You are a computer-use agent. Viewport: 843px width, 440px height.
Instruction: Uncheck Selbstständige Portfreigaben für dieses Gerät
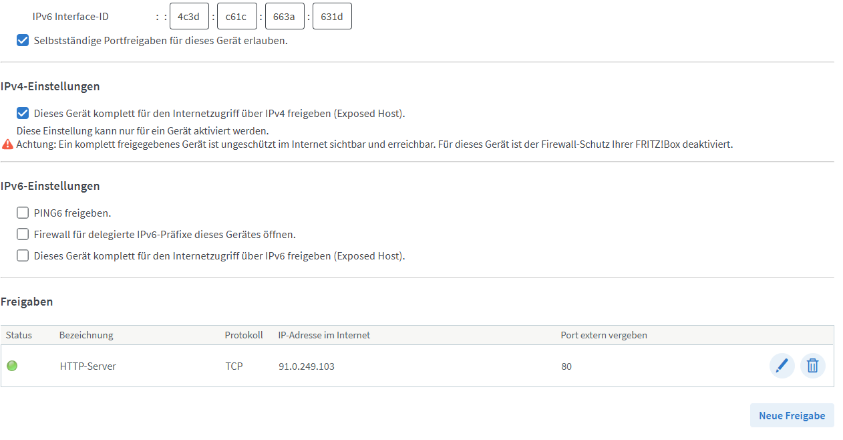click(23, 40)
